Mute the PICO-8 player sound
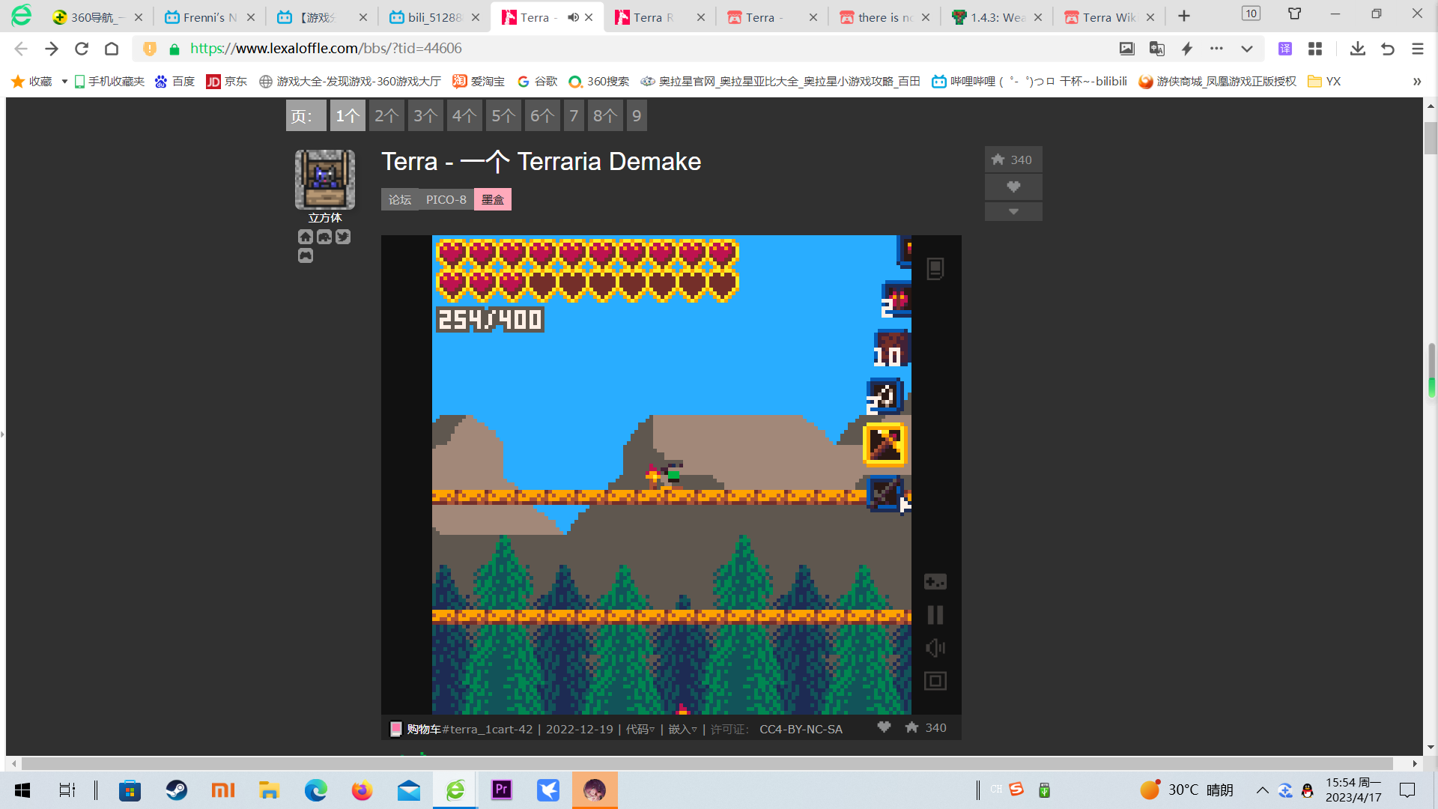Viewport: 1438px width, 809px height. pos(935,648)
